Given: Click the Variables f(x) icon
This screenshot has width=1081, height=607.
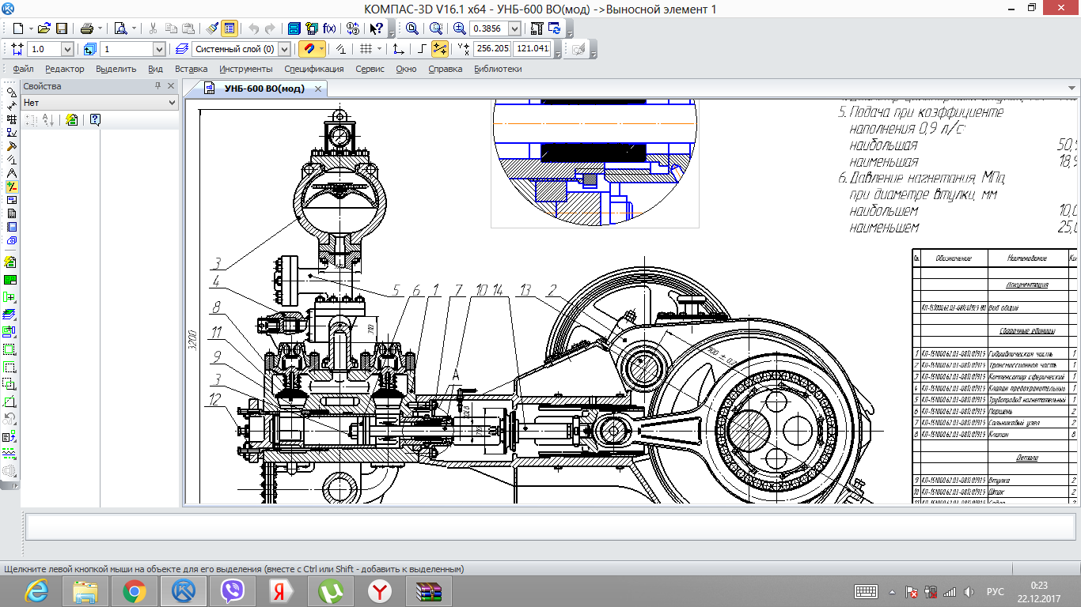Looking at the screenshot, I should (329, 28).
